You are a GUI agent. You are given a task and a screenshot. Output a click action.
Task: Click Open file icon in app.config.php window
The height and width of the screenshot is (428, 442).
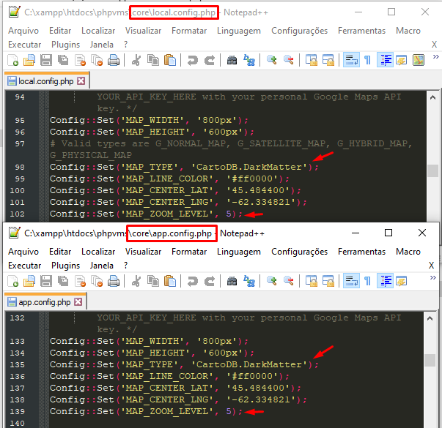[29, 281]
